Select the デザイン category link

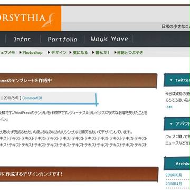[59, 52]
